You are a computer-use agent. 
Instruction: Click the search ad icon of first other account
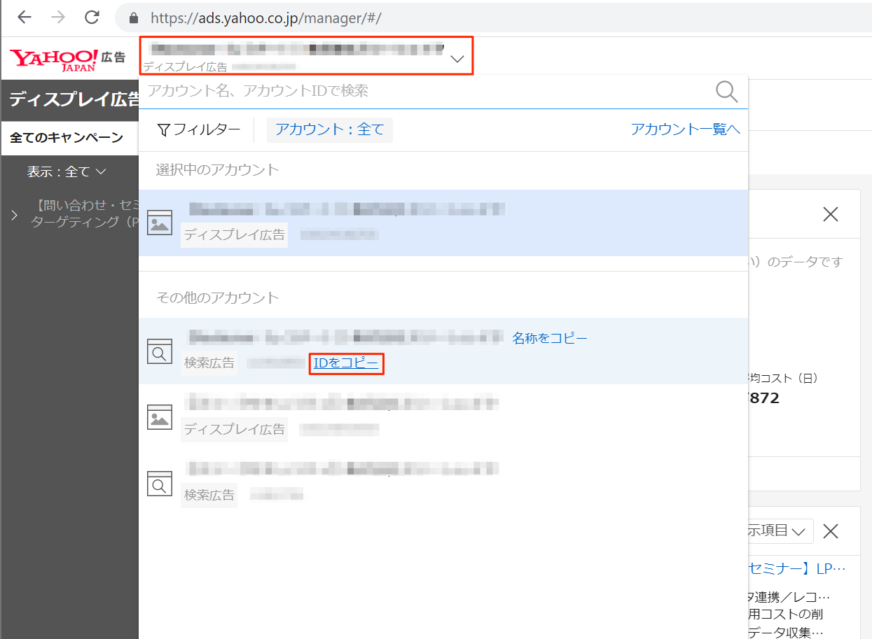[160, 351]
